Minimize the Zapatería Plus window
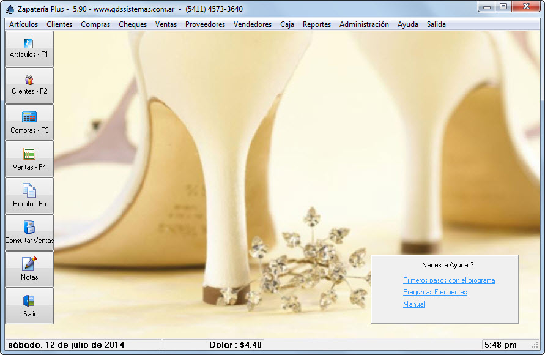Image resolution: width=545 pixels, height=355 pixels. pyautogui.click(x=487, y=7)
